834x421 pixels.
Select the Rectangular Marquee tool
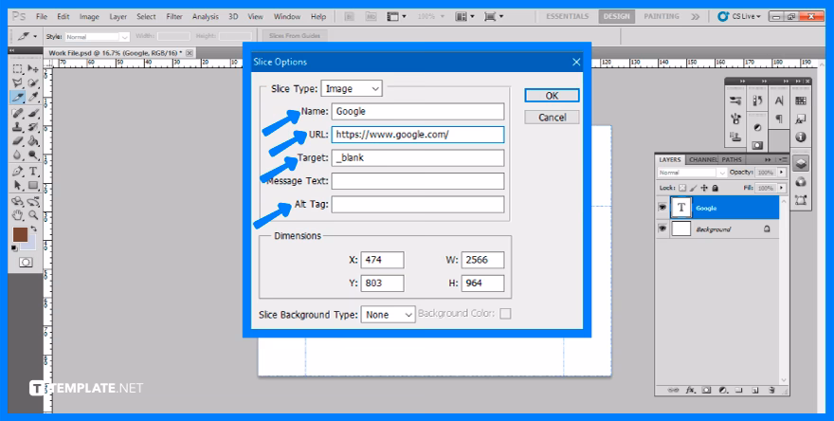pyautogui.click(x=18, y=69)
